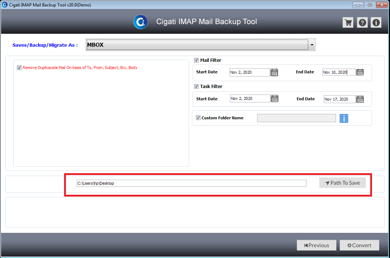Click the Convert button
Screen dimensions: 390x258
pyautogui.click(x=359, y=245)
